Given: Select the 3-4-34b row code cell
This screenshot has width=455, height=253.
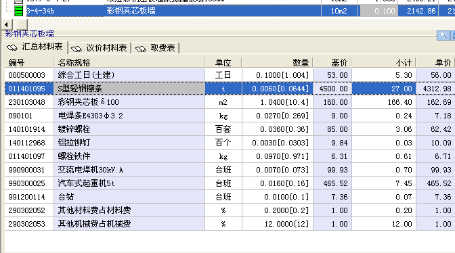Looking at the screenshot, I should (x=65, y=11).
